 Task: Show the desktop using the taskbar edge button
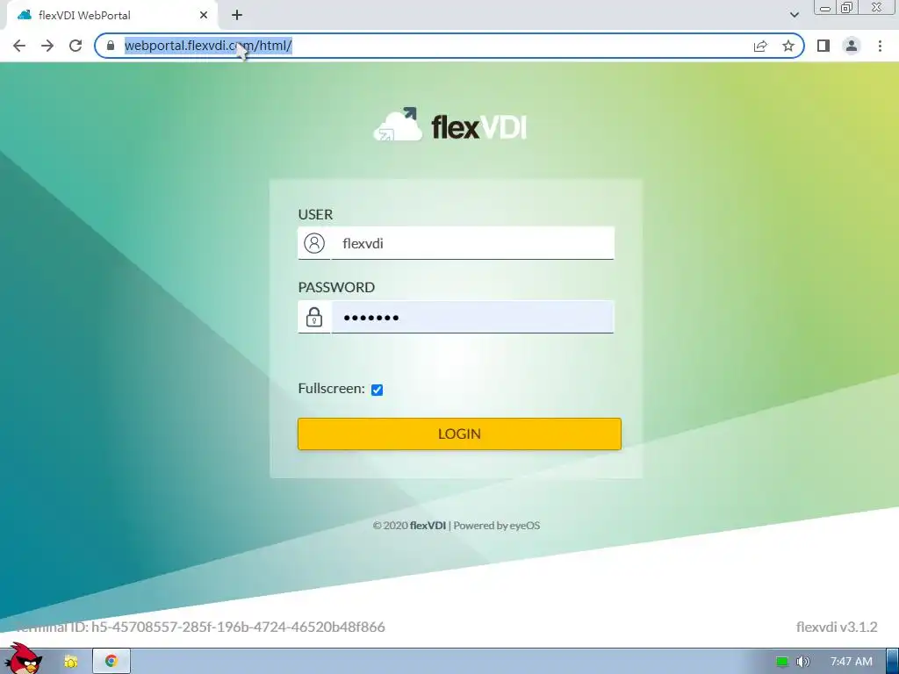tap(892, 662)
